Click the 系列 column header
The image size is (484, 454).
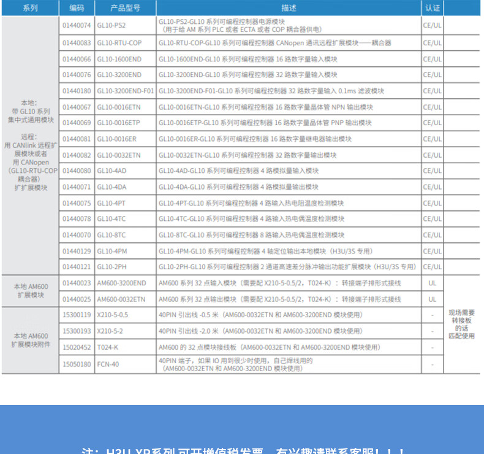30,8
